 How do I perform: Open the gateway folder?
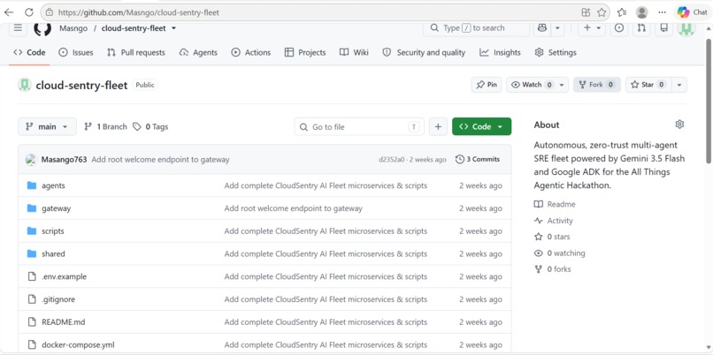(x=56, y=208)
